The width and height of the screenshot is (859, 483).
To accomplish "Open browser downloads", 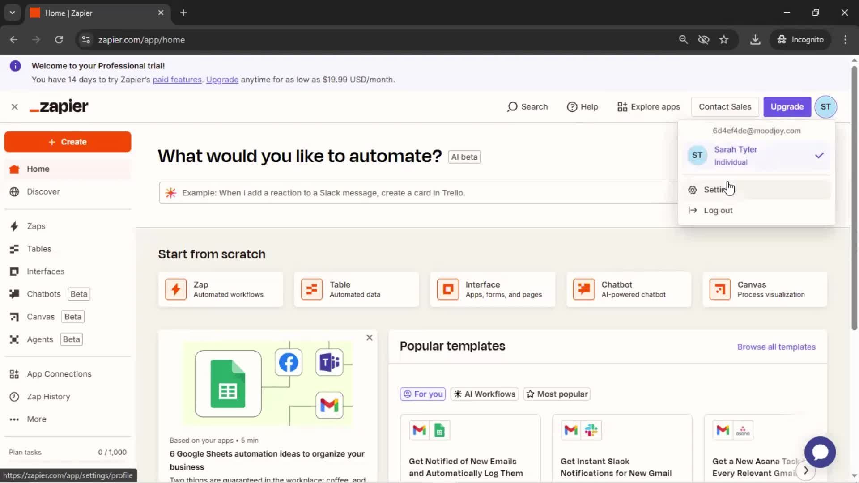I will coord(755,40).
